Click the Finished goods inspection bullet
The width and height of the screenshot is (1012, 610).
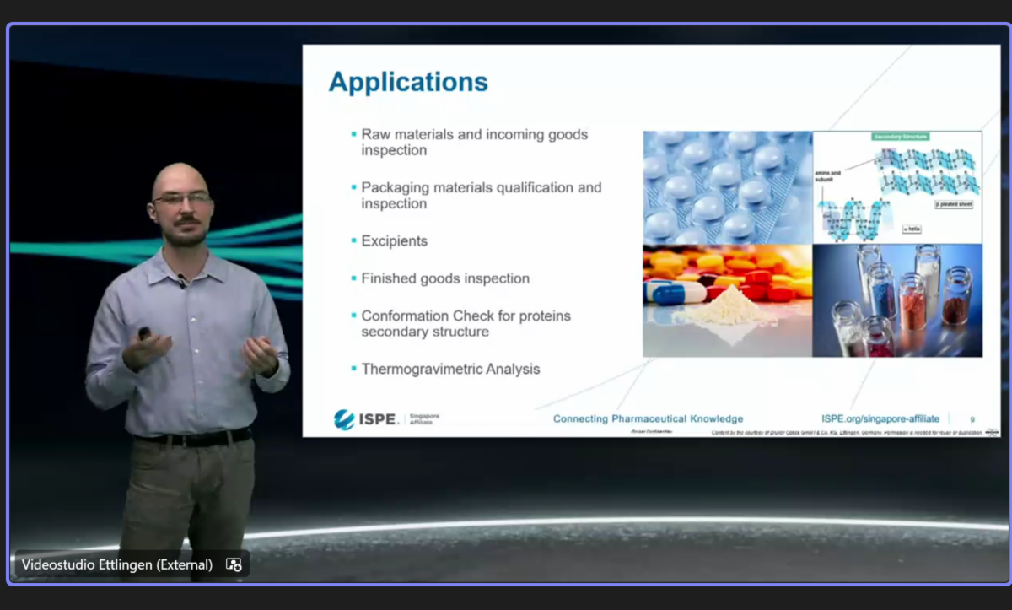[445, 278]
